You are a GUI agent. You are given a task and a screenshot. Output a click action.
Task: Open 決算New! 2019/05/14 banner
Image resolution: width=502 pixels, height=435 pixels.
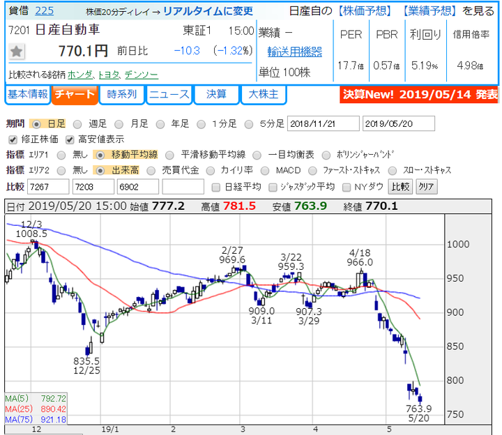419,95
